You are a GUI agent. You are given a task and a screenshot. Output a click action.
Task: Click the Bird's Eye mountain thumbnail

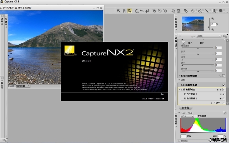pyautogui.click(x=193, y=24)
